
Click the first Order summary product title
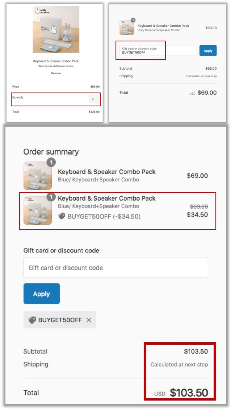(107, 172)
